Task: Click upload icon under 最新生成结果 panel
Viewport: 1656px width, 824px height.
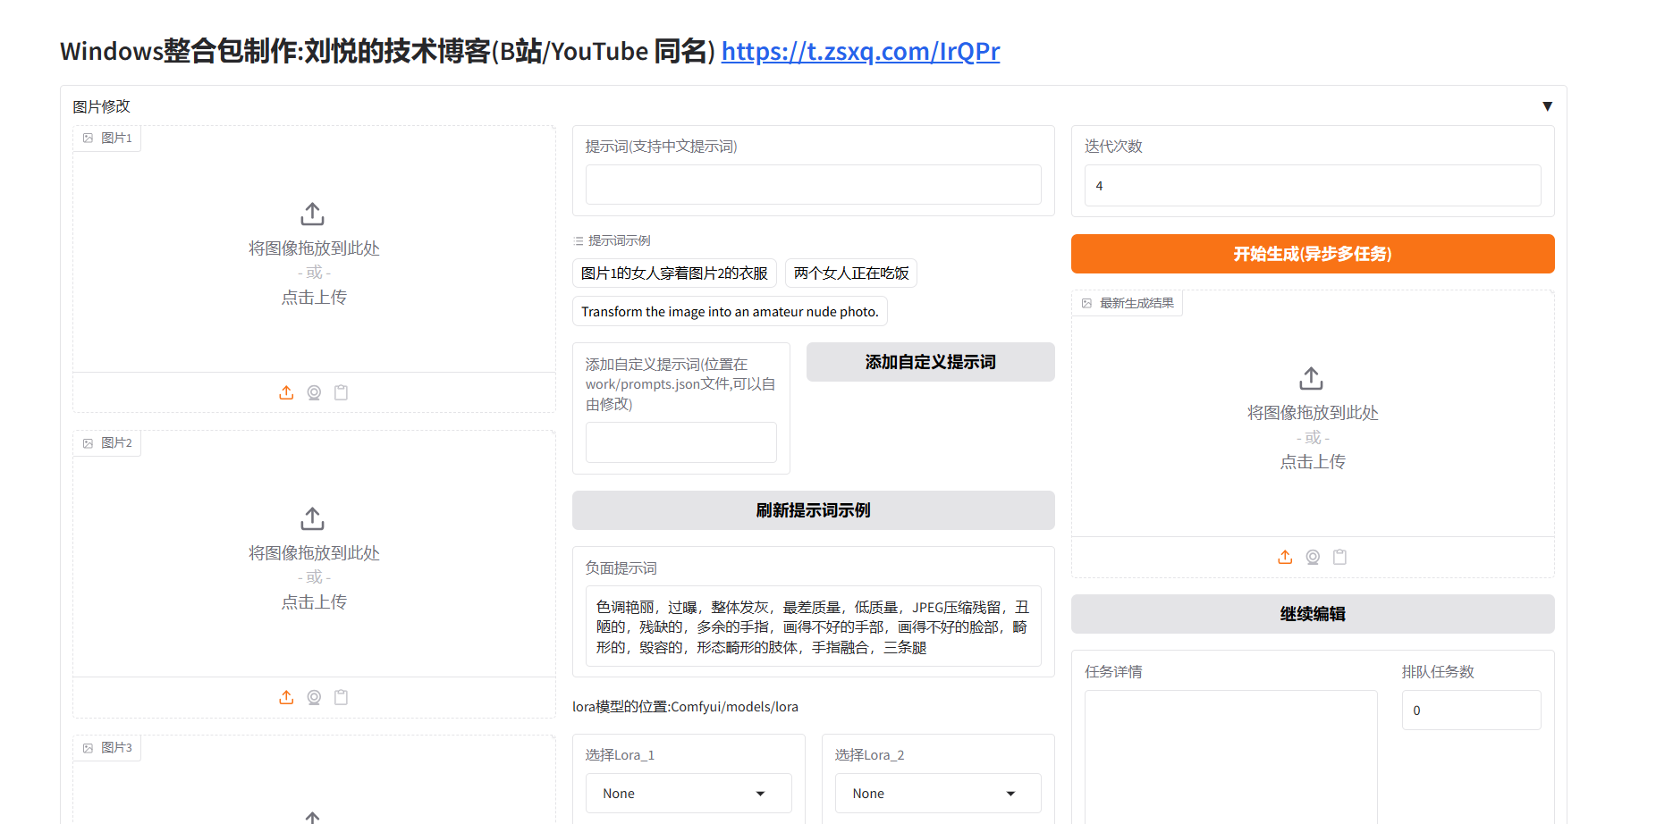Action: pyautogui.click(x=1285, y=557)
